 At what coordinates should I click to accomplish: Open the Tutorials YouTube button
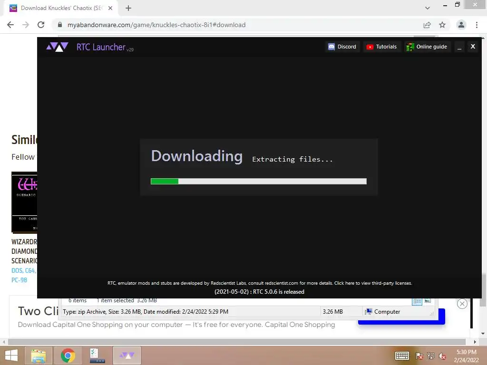point(382,47)
